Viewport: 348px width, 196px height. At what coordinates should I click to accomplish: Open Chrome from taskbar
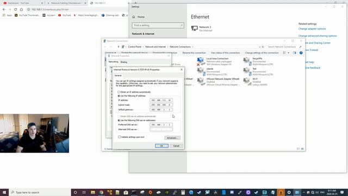pyautogui.click(x=101, y=192)
